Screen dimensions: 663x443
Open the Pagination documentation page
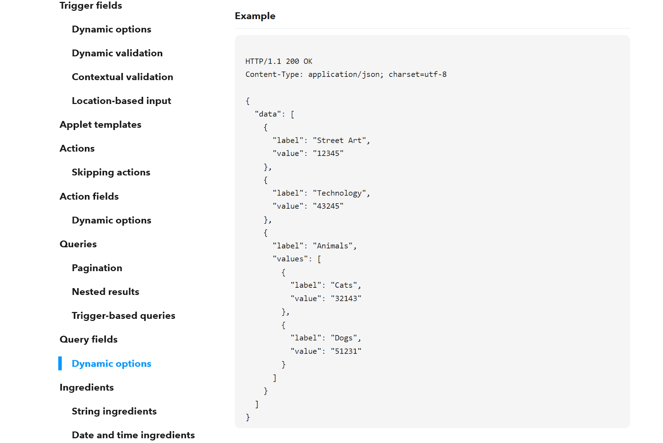(97, 268)
